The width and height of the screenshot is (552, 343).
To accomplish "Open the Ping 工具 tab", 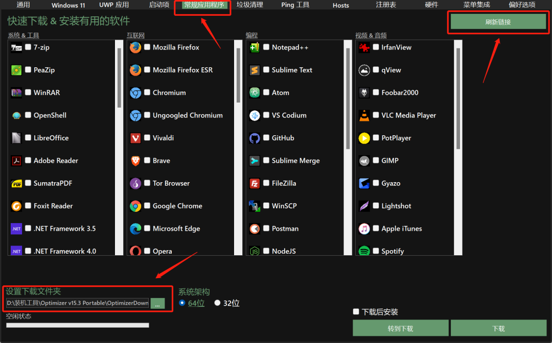I will point(295,5).
